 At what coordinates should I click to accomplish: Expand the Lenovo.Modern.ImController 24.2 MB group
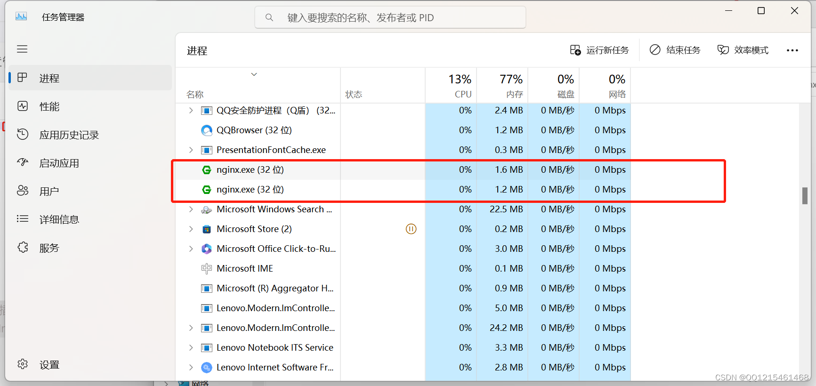tap(191, 328)
